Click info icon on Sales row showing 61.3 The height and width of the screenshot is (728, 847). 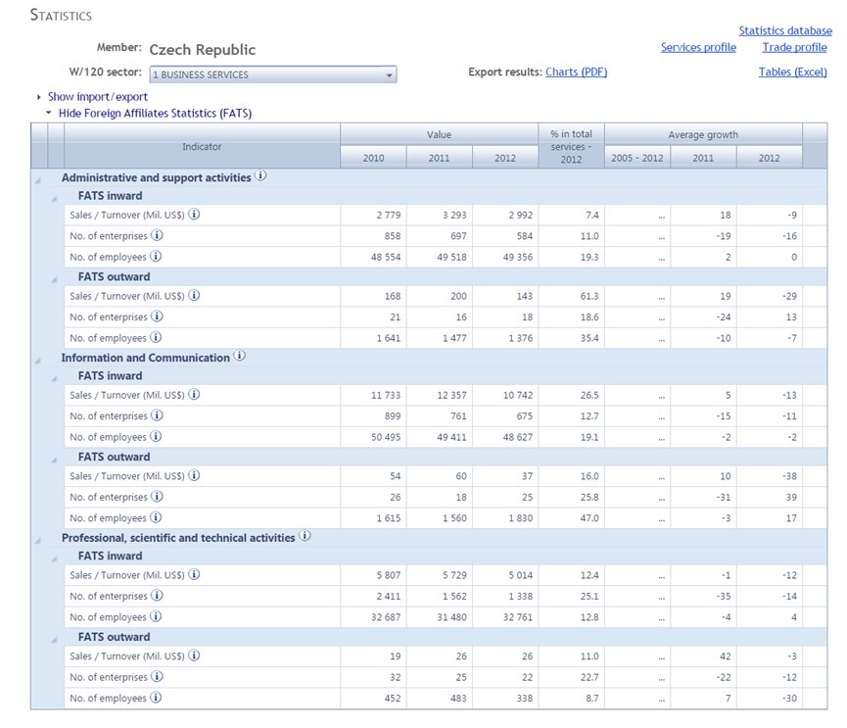[x=194, y=295]
